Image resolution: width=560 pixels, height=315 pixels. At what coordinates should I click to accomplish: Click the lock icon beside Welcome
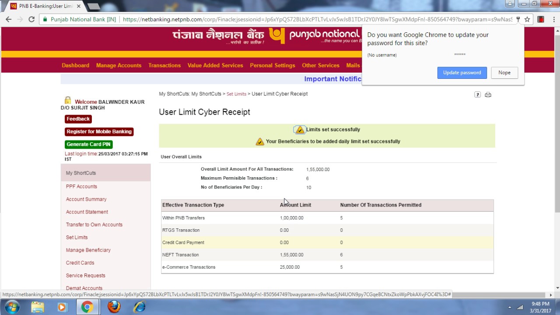coord(68,100)
